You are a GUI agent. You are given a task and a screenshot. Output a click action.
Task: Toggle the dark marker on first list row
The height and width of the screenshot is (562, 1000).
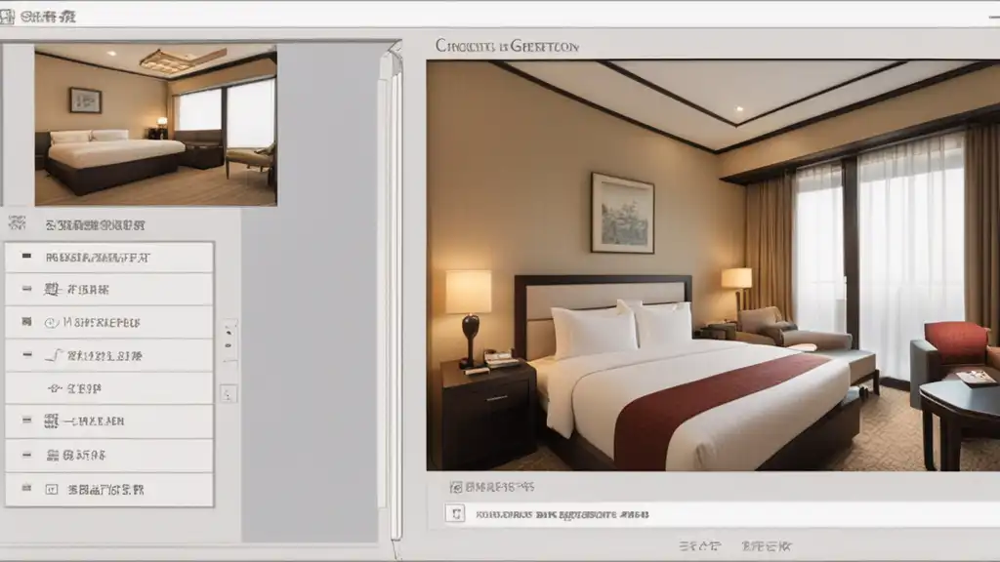(x=26, y=257)
